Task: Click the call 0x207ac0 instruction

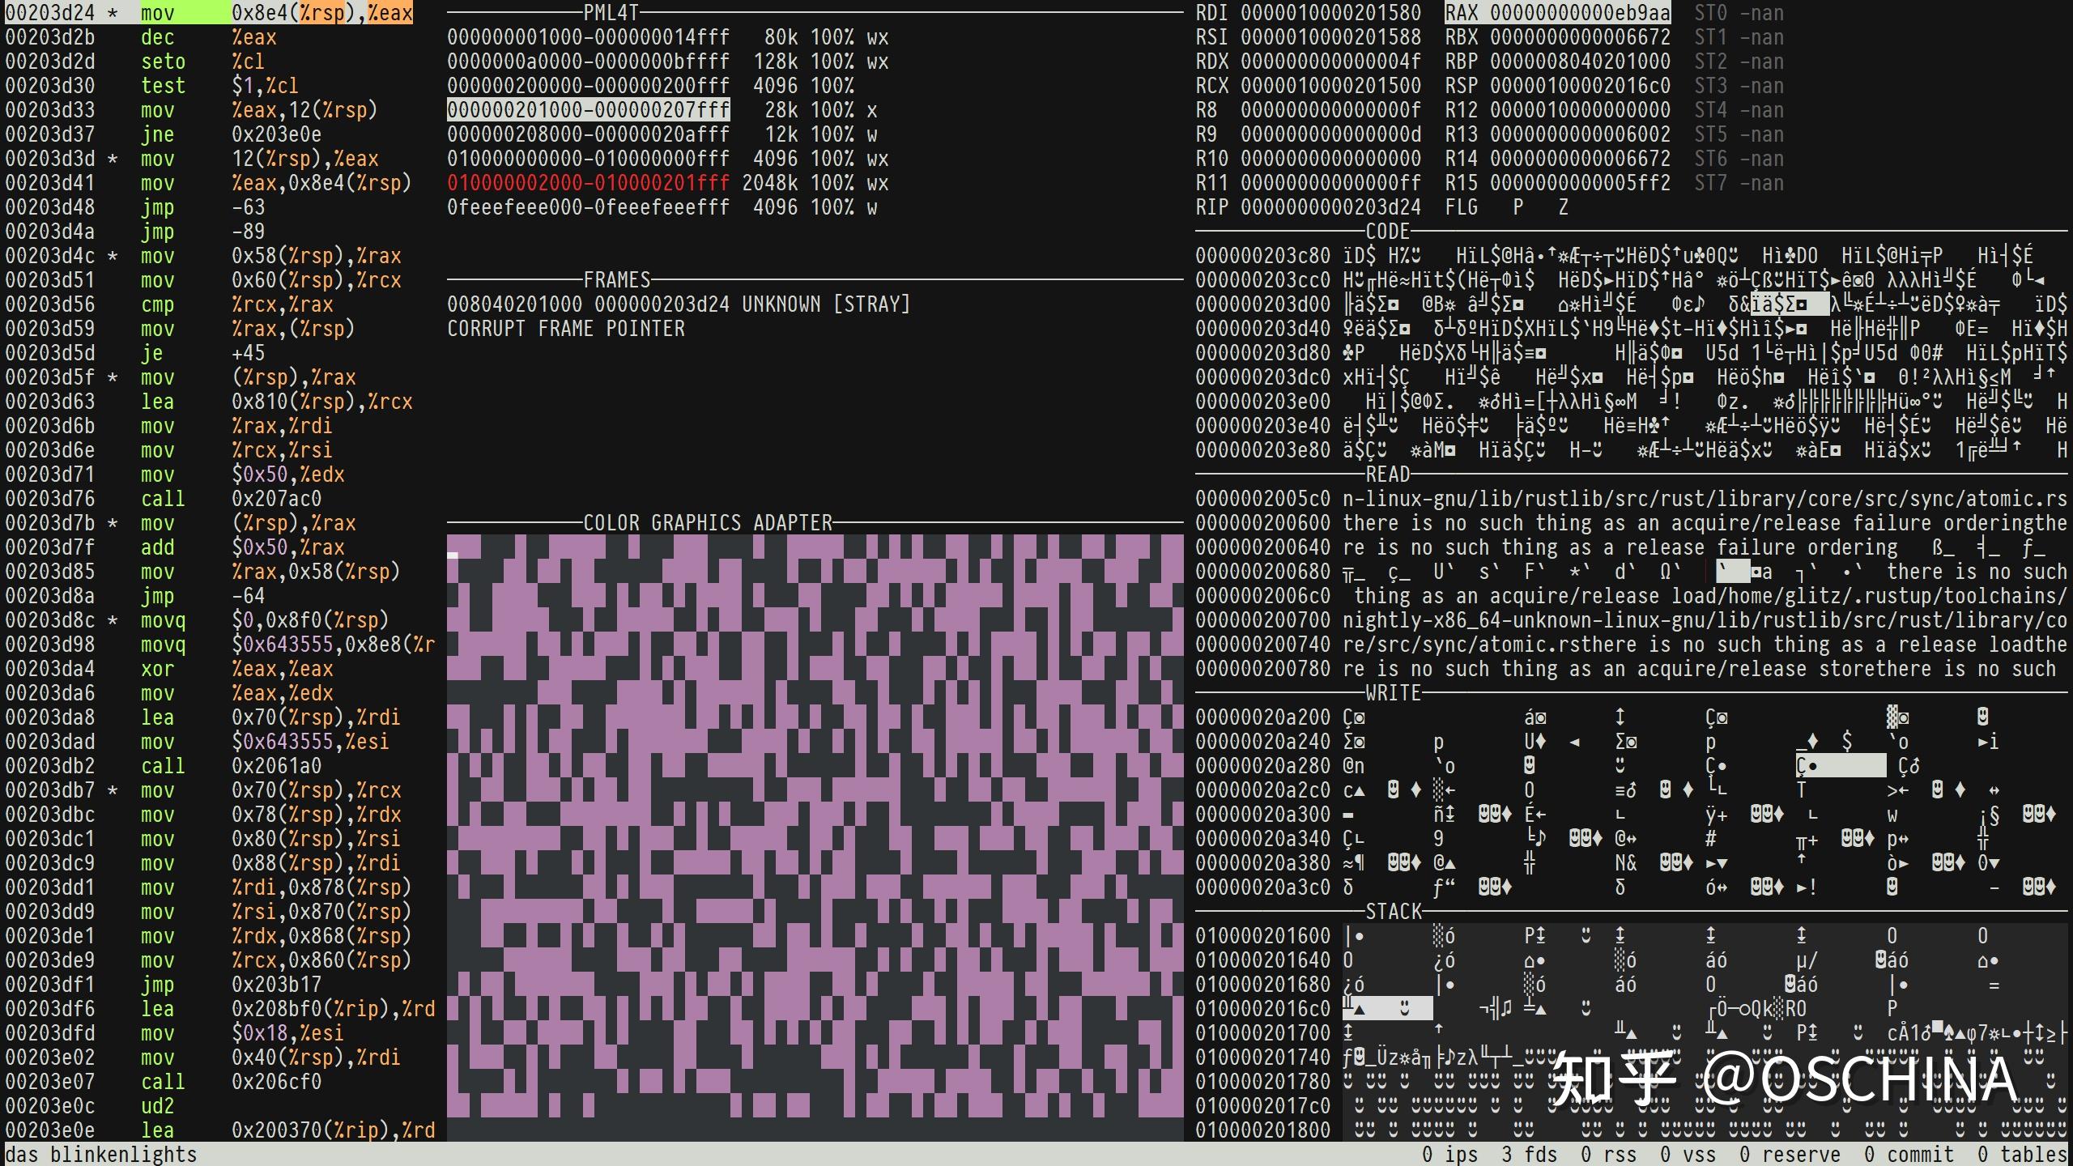Action: [x=164, y=499]
